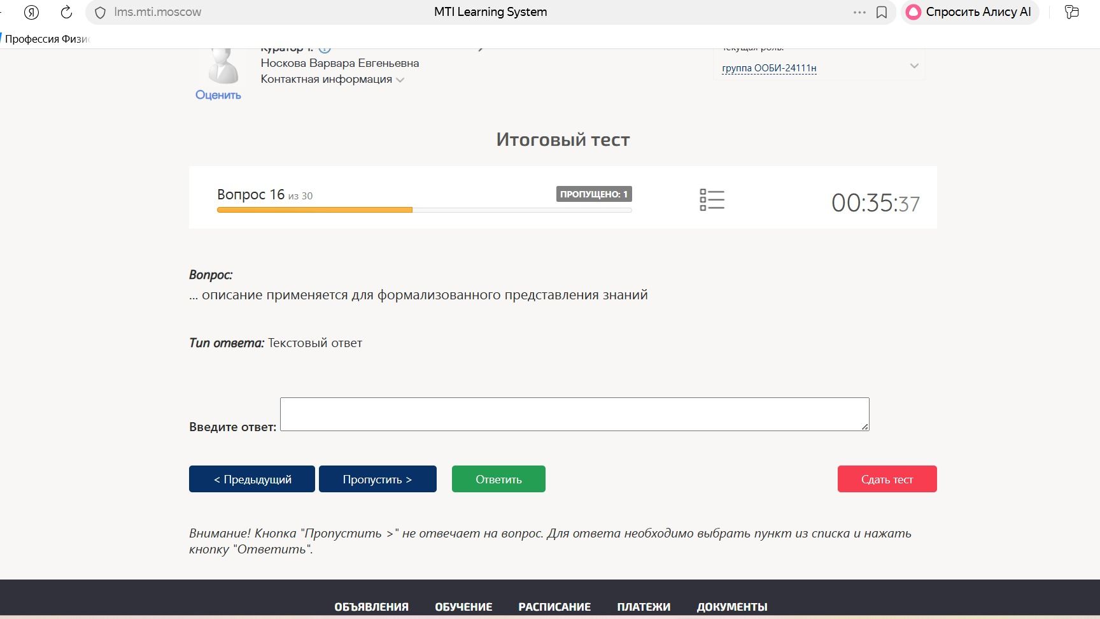Image resolution: width=1100 pixels, height=619 pixels.
Task: Click the Оценить link under the avatar
Action: 218,95
